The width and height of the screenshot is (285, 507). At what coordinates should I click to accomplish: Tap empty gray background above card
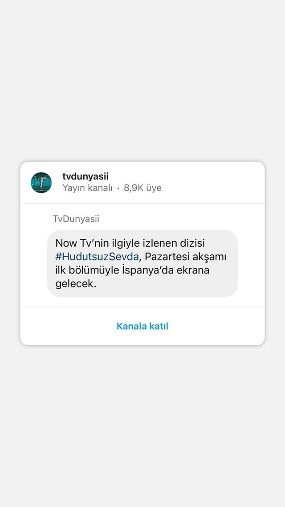tap(142, 81)
